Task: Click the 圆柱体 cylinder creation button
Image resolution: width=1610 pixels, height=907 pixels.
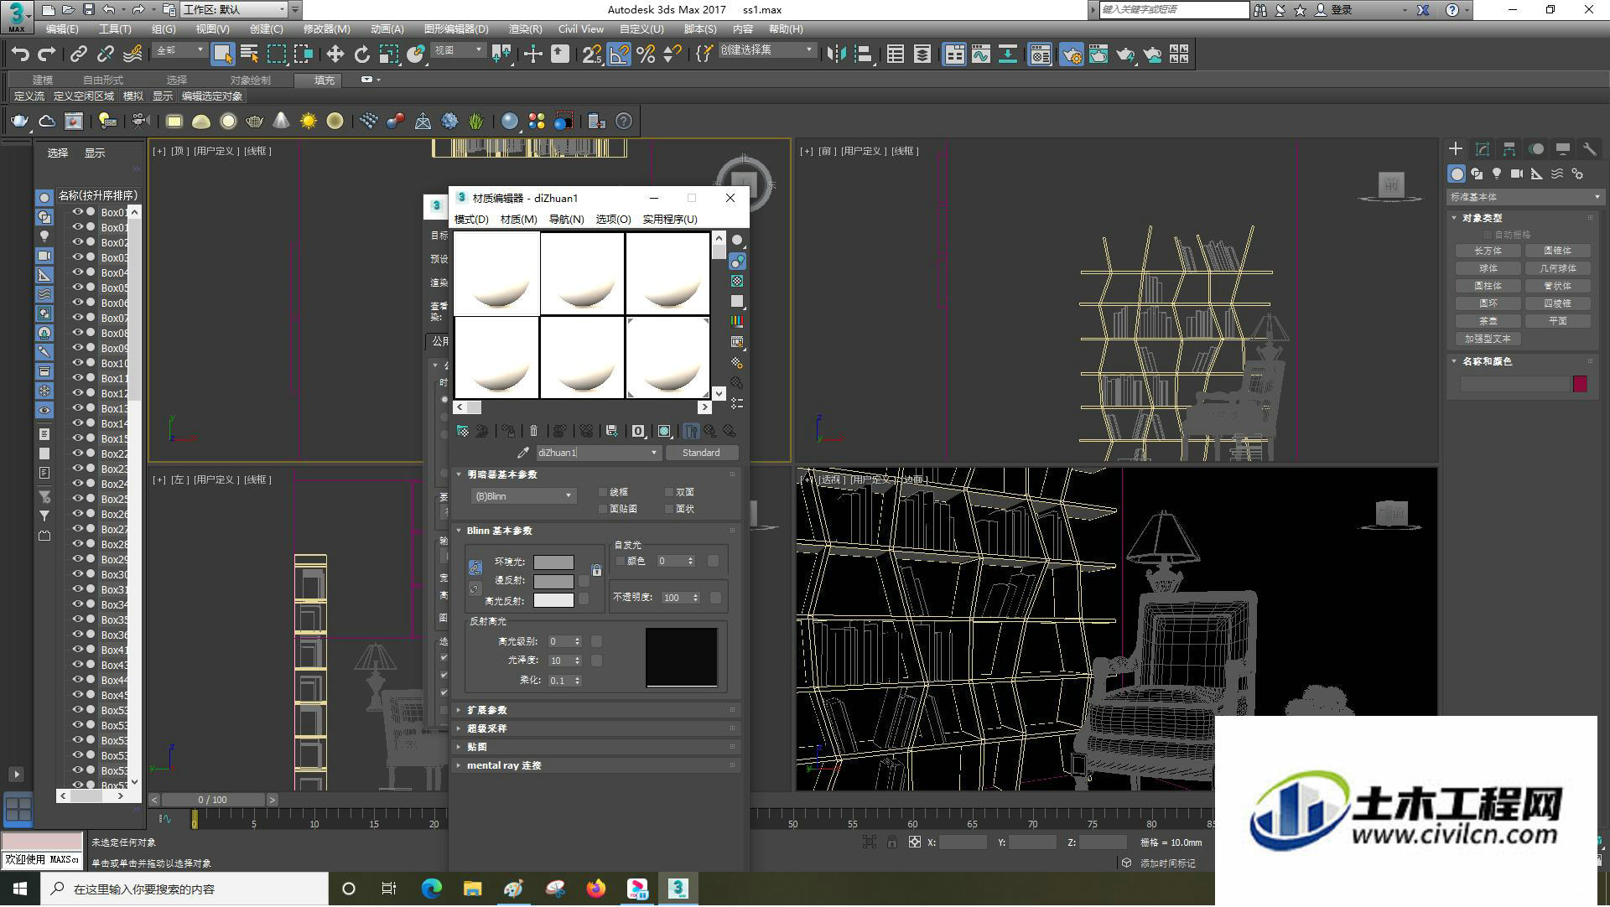Action: pyautogui.click(x=1488, y=286)
